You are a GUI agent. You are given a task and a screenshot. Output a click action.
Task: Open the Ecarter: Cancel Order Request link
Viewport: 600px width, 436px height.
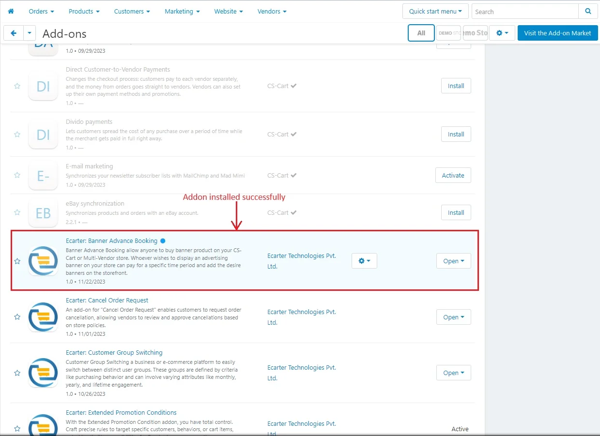(x=107, y=300)
